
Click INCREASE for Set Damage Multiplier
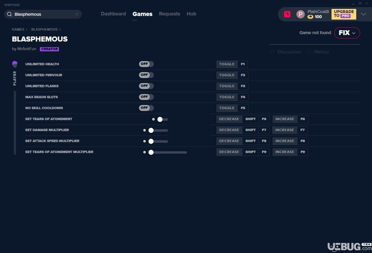(x=285, y=130)
